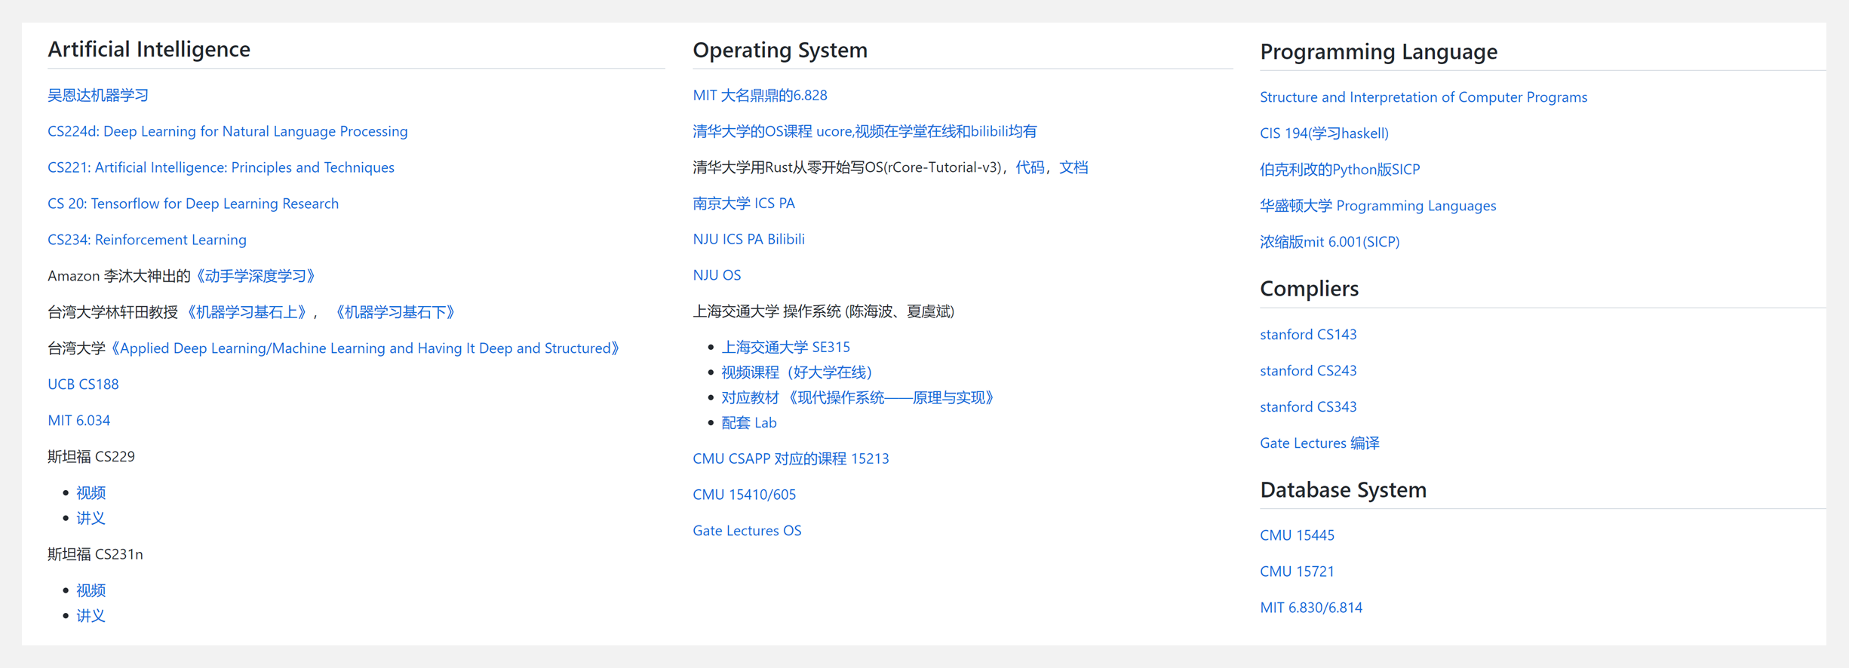
Task: Open the UCB CS188 link
Action: coord(83,385)
